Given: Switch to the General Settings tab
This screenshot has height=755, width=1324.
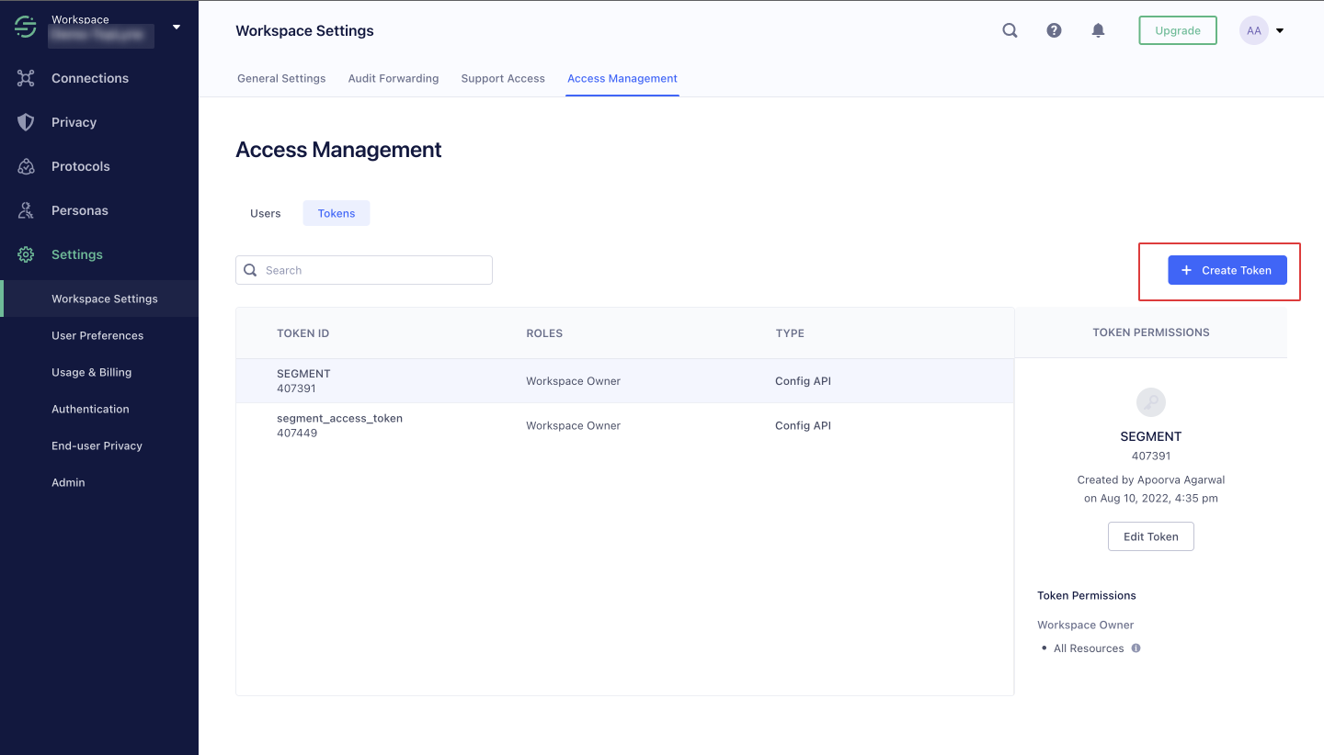Looking at the screenshot, I should coord(281,78).
